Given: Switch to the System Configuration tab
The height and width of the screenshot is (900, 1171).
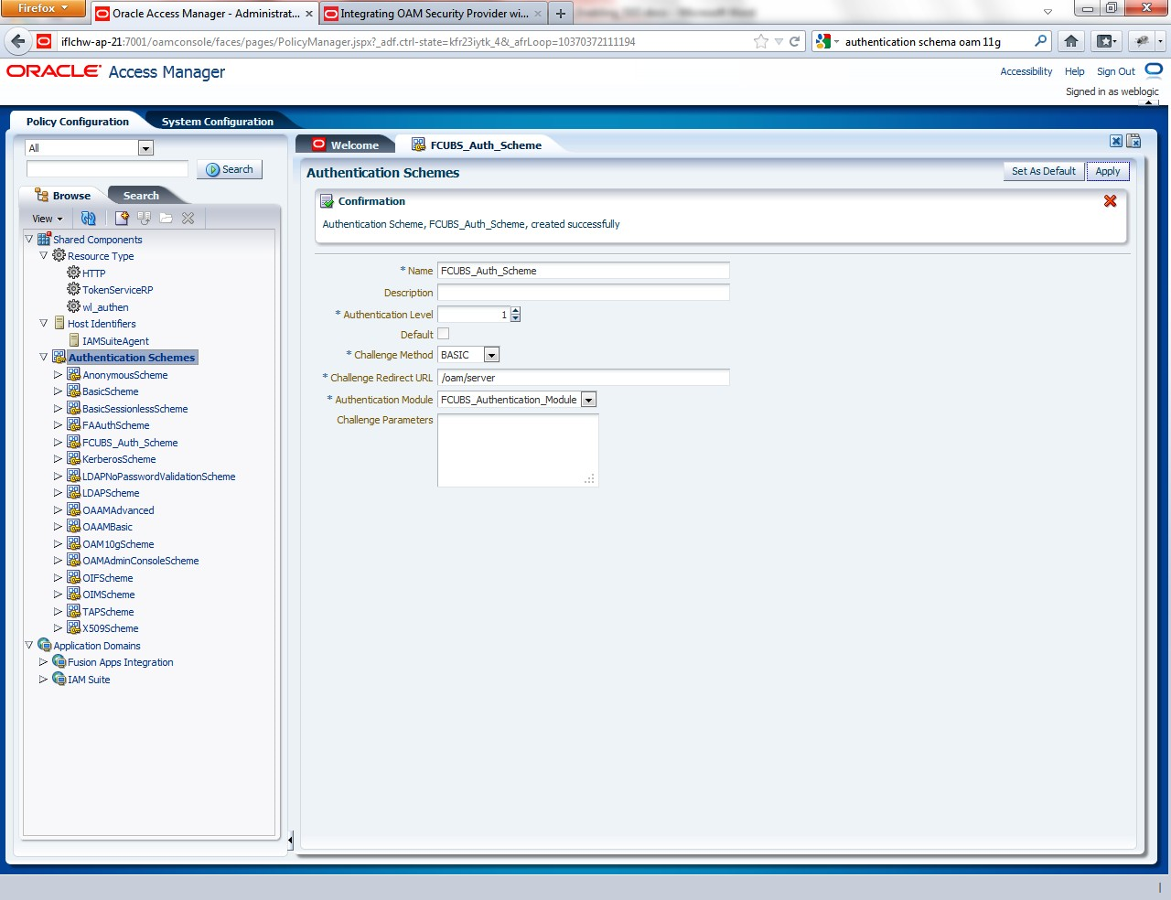Looking at the screenshot, I should pos(218,122).
